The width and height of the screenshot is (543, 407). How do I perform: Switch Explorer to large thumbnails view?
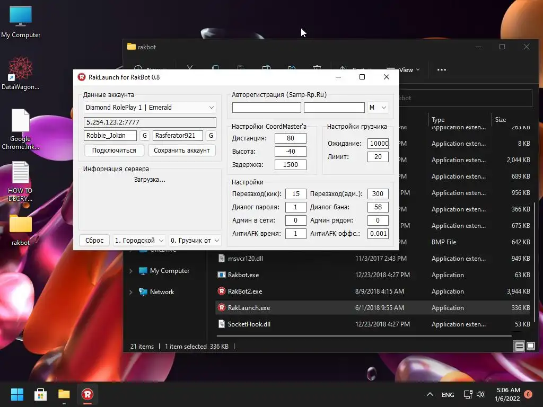click(x=531, y=346)
